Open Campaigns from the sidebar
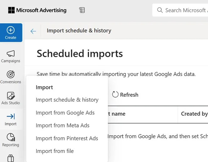This screenshot has width=208, height=162. 11,57
